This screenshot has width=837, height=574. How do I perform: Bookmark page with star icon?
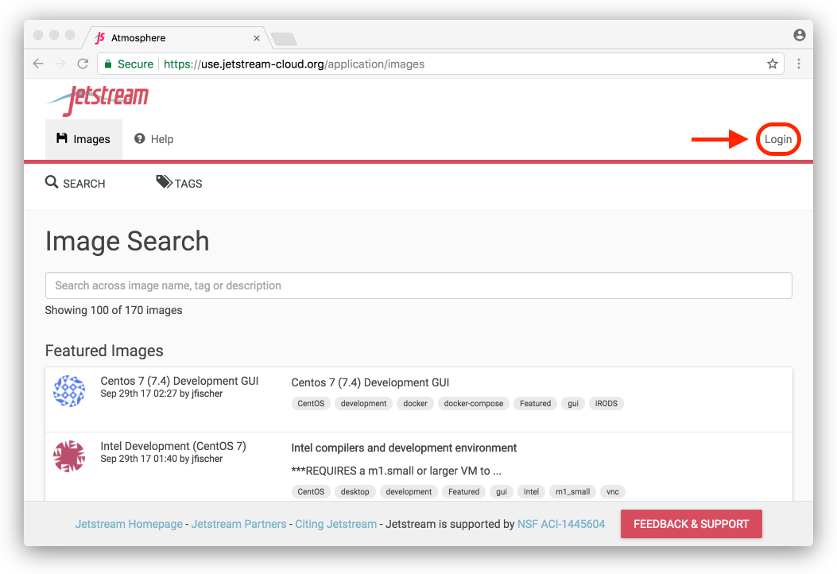tap(772, 64)
